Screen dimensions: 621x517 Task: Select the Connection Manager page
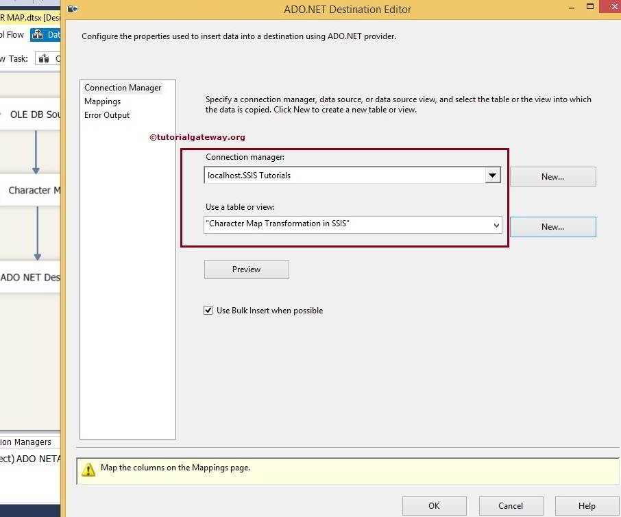pyautogui.click(x=123, y=88)
